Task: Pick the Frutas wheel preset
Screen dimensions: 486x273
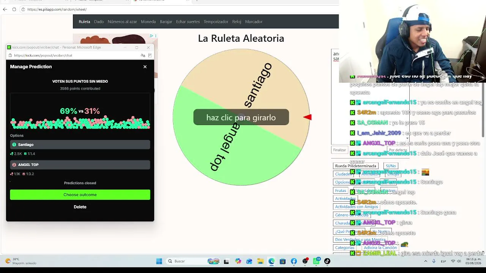Action: coord(341,191)
